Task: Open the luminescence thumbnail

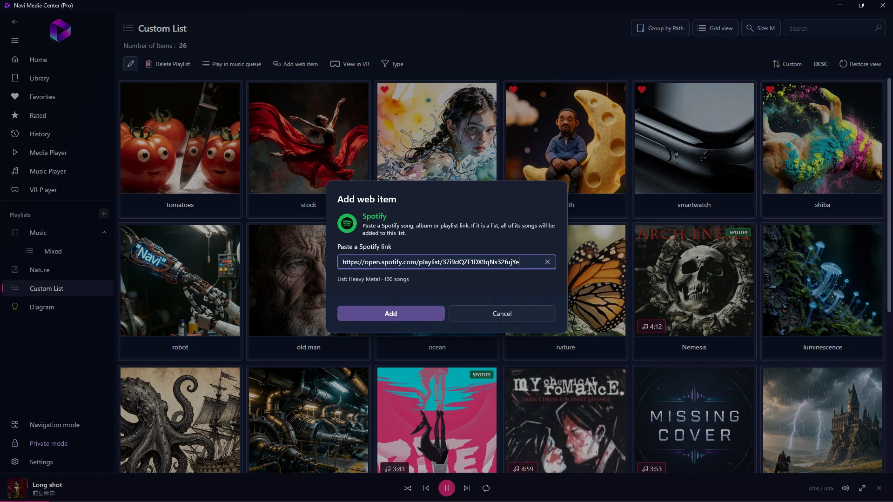Action: pos(822,281)
